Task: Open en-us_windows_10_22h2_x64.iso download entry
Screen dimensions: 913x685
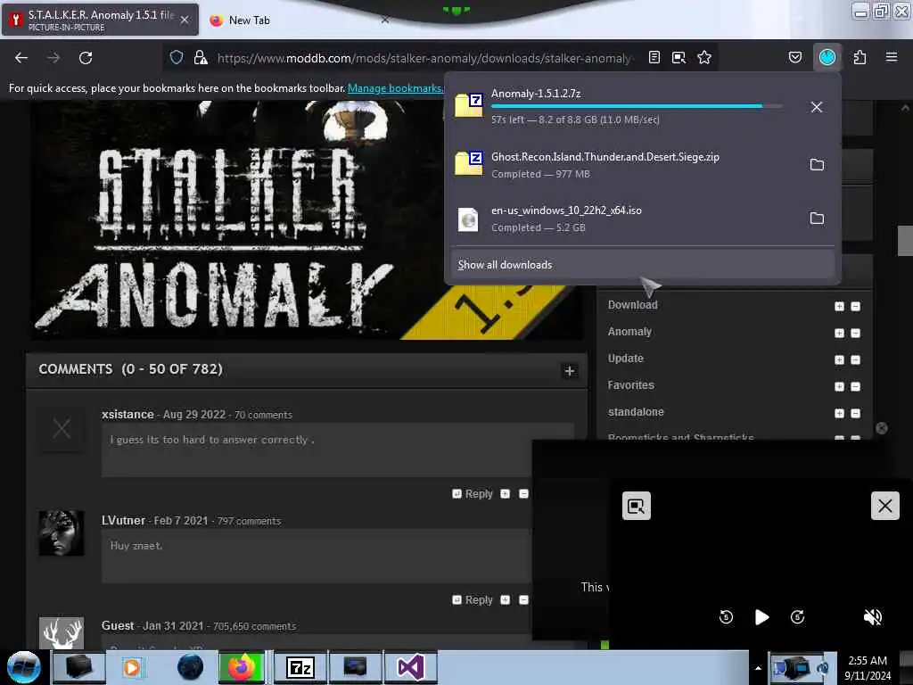Action: (626, 219)
